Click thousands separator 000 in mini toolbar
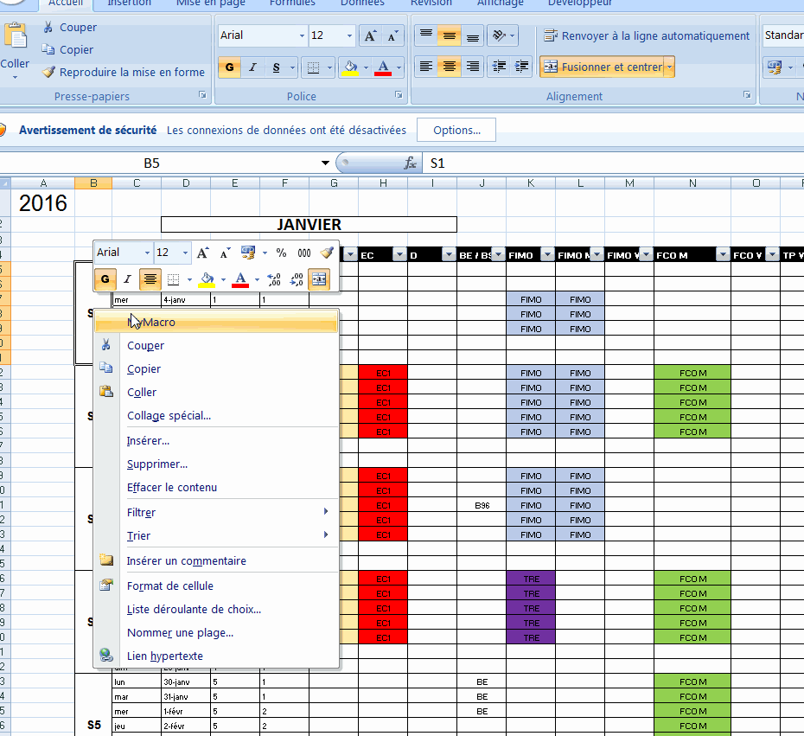This screenshot has width=804, height=736. coord(304,253)
